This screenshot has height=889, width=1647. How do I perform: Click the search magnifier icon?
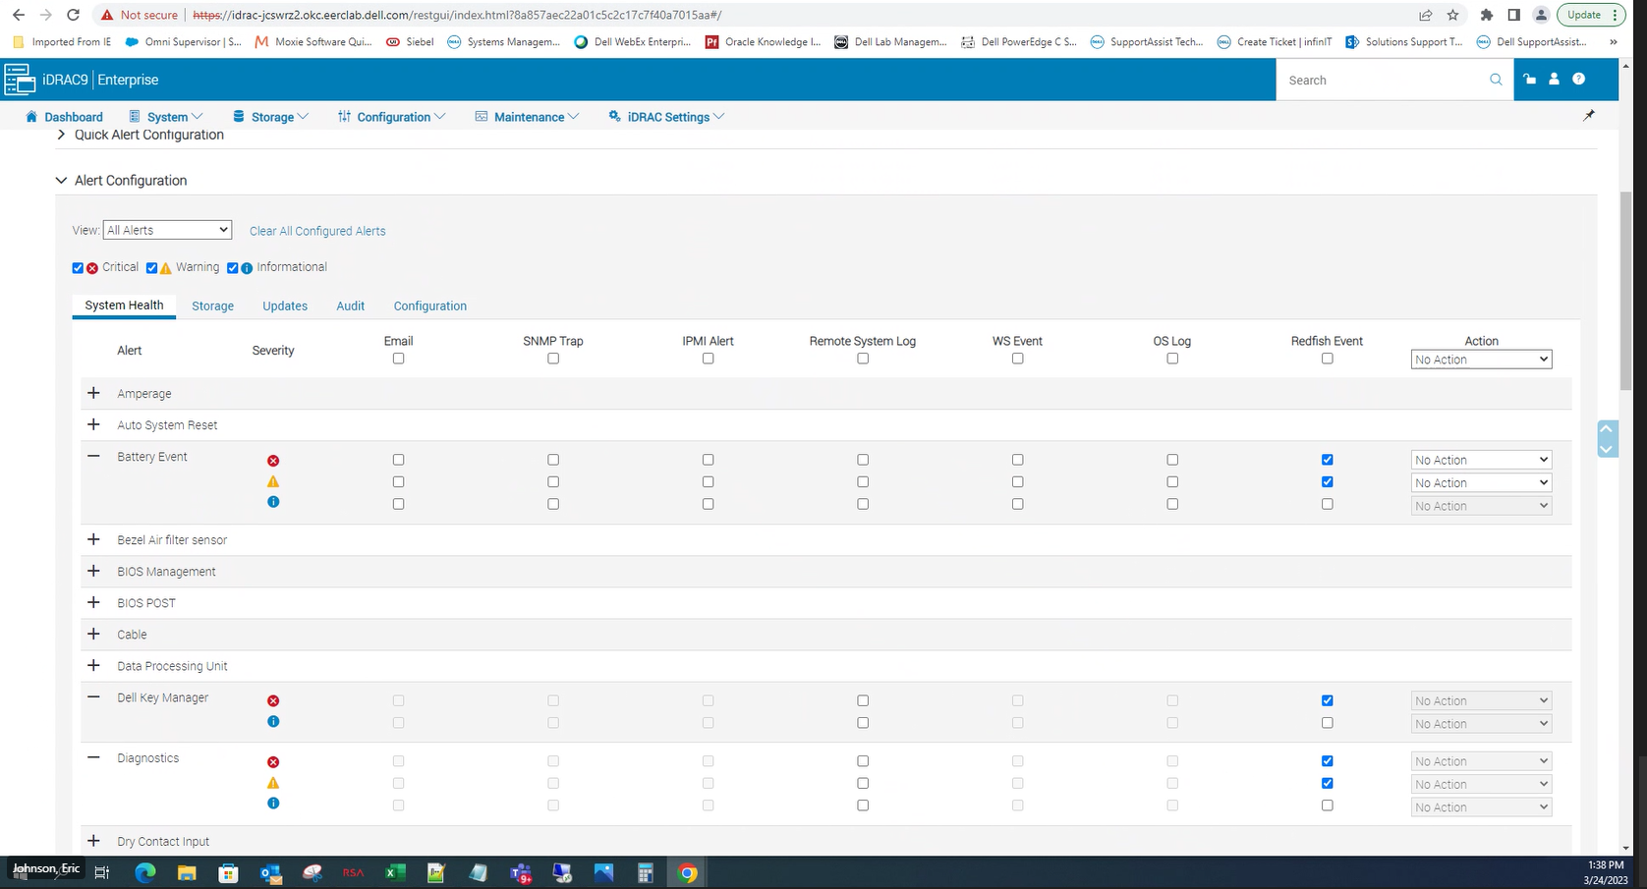1495,80
